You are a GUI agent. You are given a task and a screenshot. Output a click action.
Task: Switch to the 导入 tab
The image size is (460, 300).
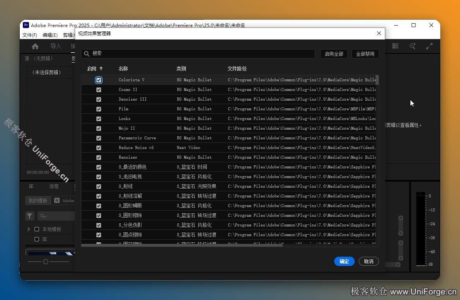(x=56, y=46)
